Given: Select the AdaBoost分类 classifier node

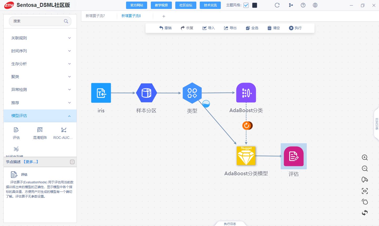Looking at the screenshot, I should pyautogui.click(x=246, y=93).
